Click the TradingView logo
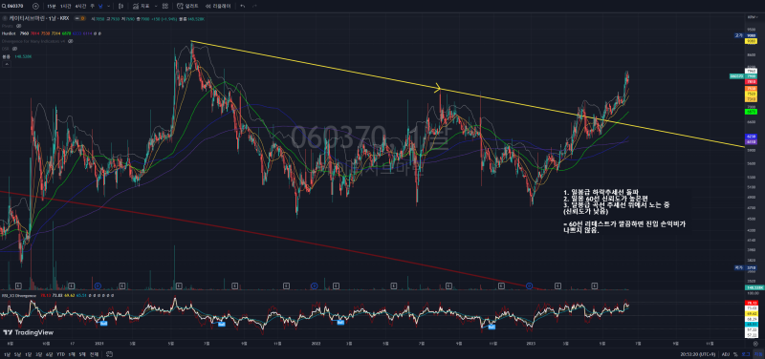765x359 pixels. pyautogui.click(x=28, y=332)
